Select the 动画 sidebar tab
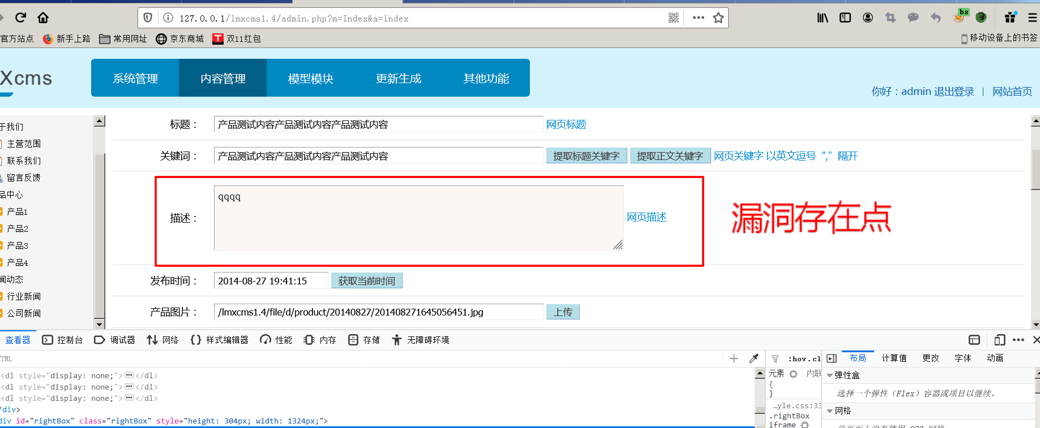This screenshot has width=1040, height=428. point(995,358)
